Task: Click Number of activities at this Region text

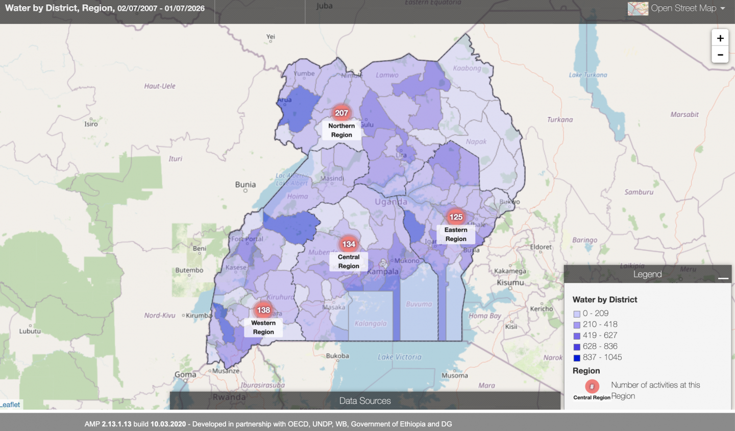Action: pyautogui.click(x=655, y=391)
